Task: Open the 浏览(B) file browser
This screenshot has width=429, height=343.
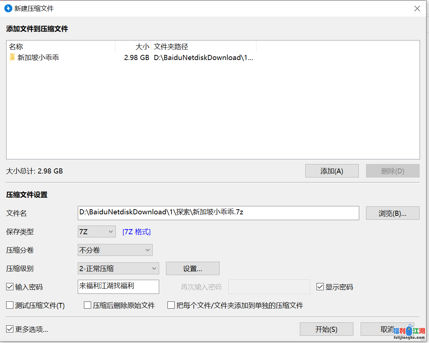Action: (x=392, y=213)
